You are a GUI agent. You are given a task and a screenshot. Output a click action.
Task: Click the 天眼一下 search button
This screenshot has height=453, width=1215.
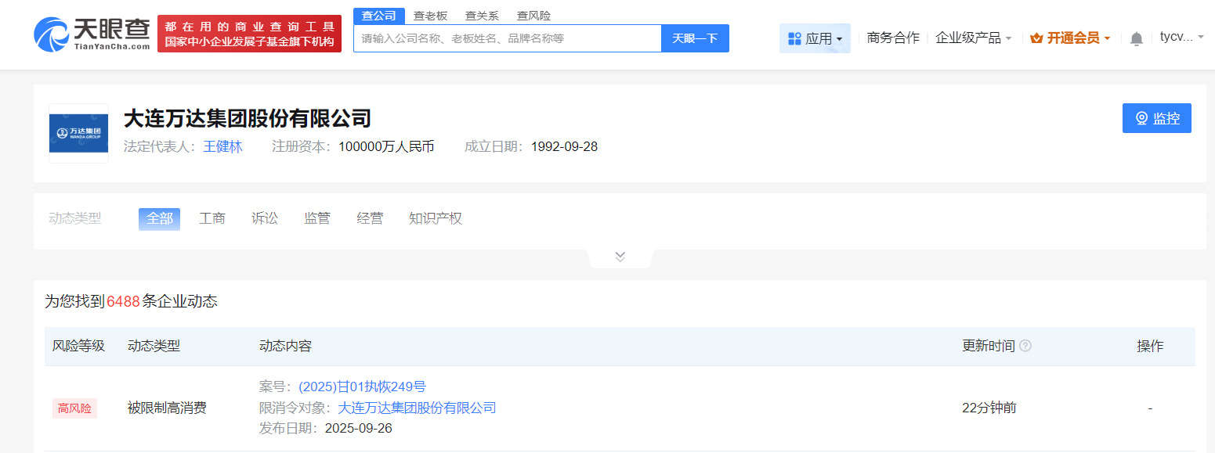pyautogui.click(x=695, y=38)
